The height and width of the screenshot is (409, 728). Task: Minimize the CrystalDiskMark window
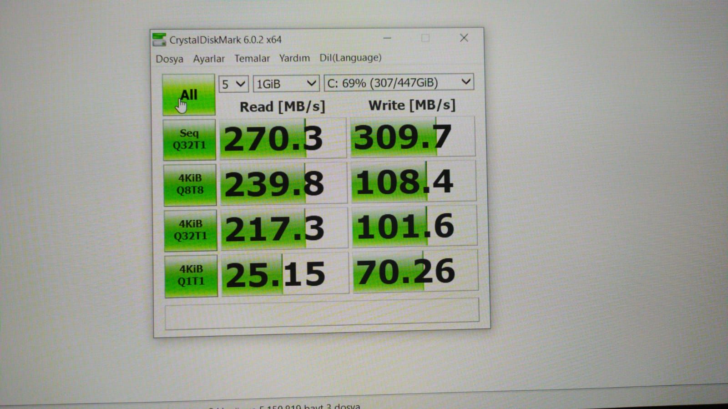[x=387, y=38]
